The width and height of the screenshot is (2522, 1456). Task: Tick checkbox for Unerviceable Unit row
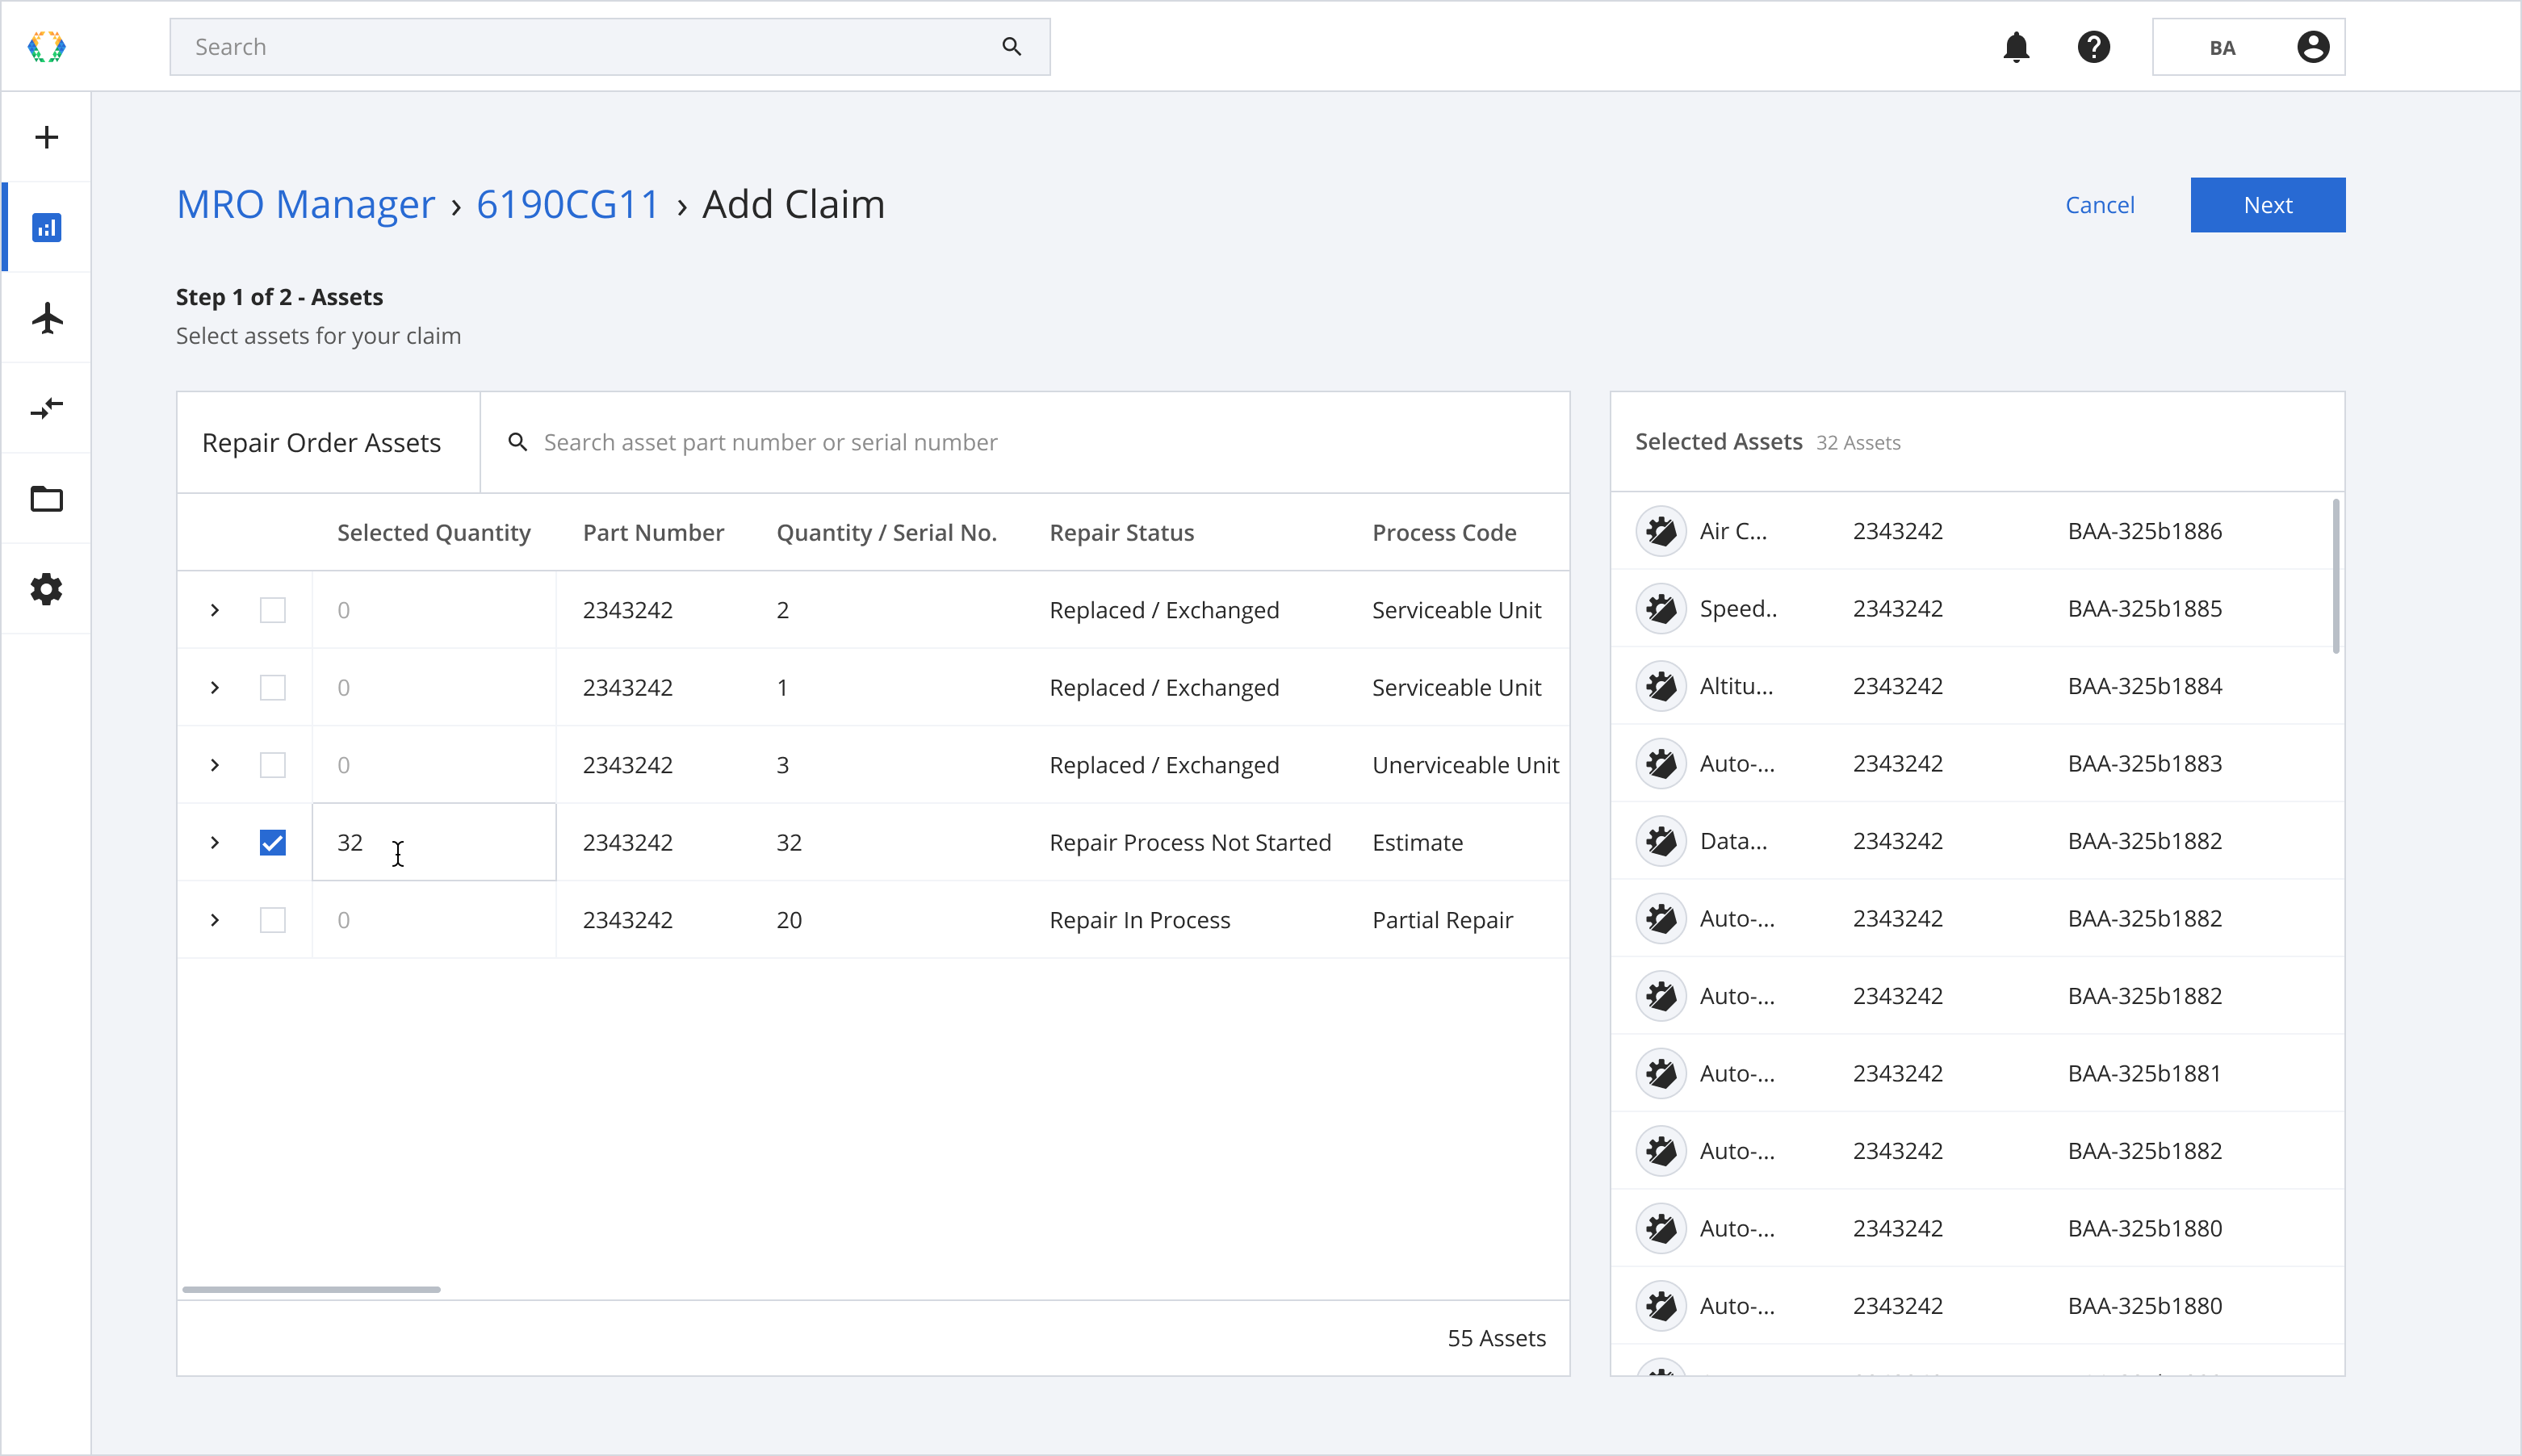272,765
